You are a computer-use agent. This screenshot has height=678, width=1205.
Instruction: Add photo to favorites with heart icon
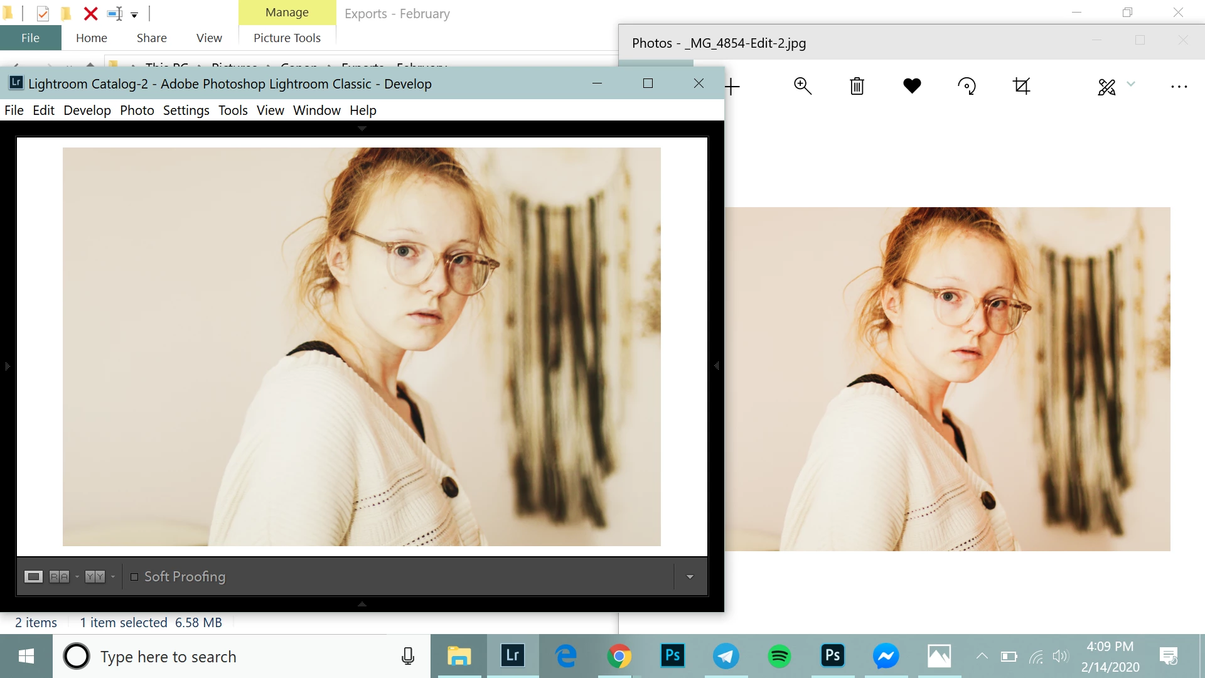912,86
